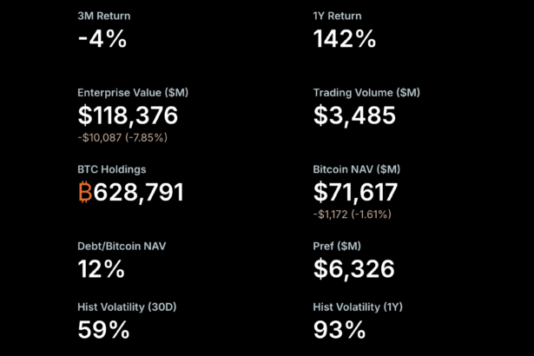534x356 pixels.
Task: Select the 1Y Return label
Action: click(x=337, y=16)
